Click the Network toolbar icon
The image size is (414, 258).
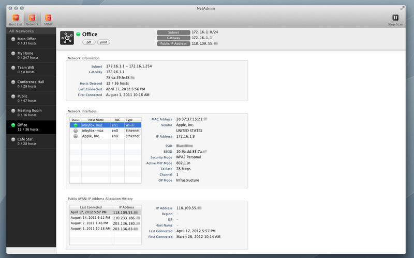pos(32,20)
